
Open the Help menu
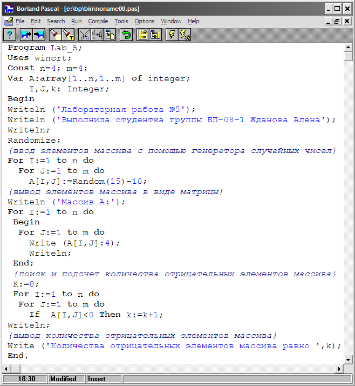tap(194, 22)
